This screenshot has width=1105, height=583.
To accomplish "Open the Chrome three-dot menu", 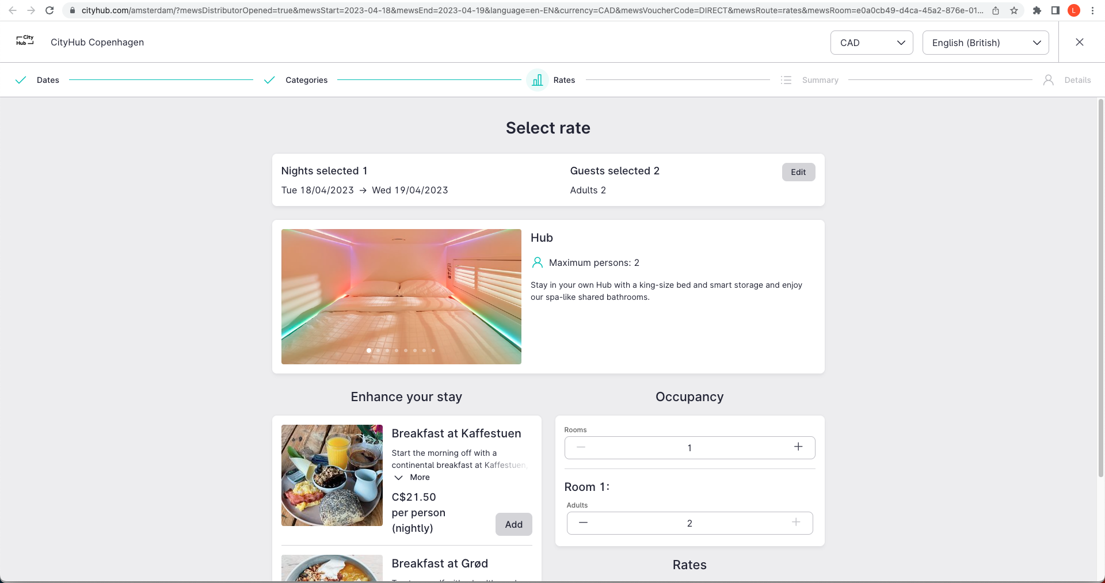I will pos(1092,10).
